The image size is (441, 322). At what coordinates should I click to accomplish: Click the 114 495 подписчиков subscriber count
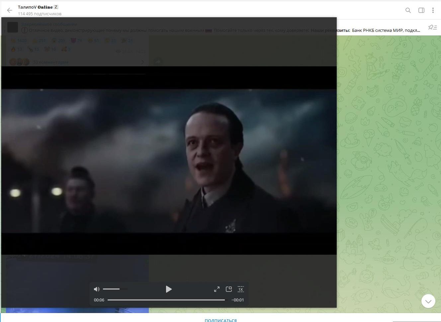[40, 14]
